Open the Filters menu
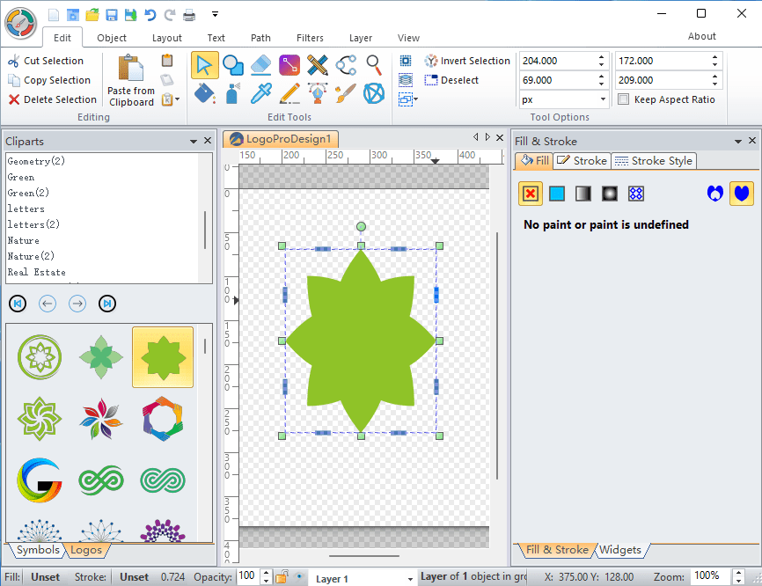This screenshot has width=762, height=586. point(310,38)
